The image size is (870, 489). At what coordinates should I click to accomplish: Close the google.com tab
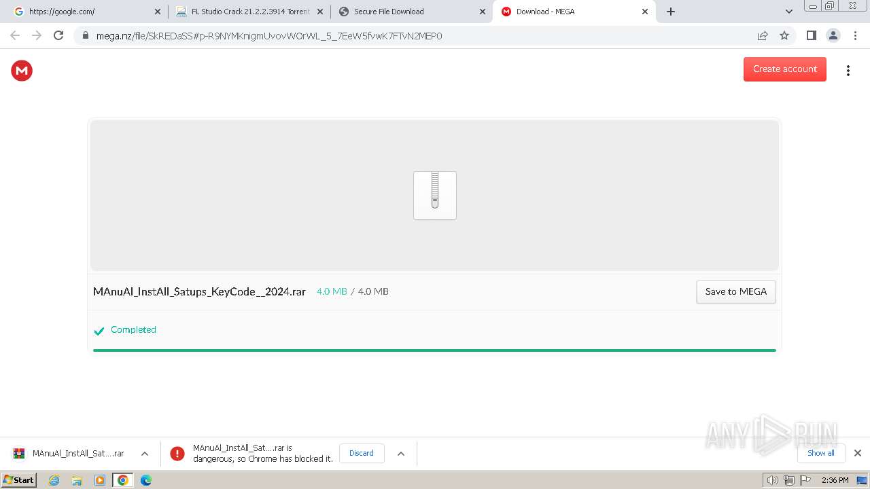pos(158,12)
